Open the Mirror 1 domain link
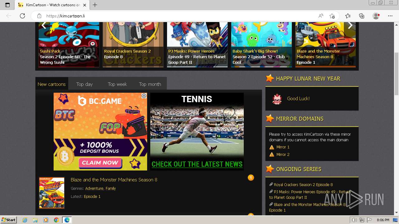The height and width of the screenshot is (224, 399). (283, 147)
